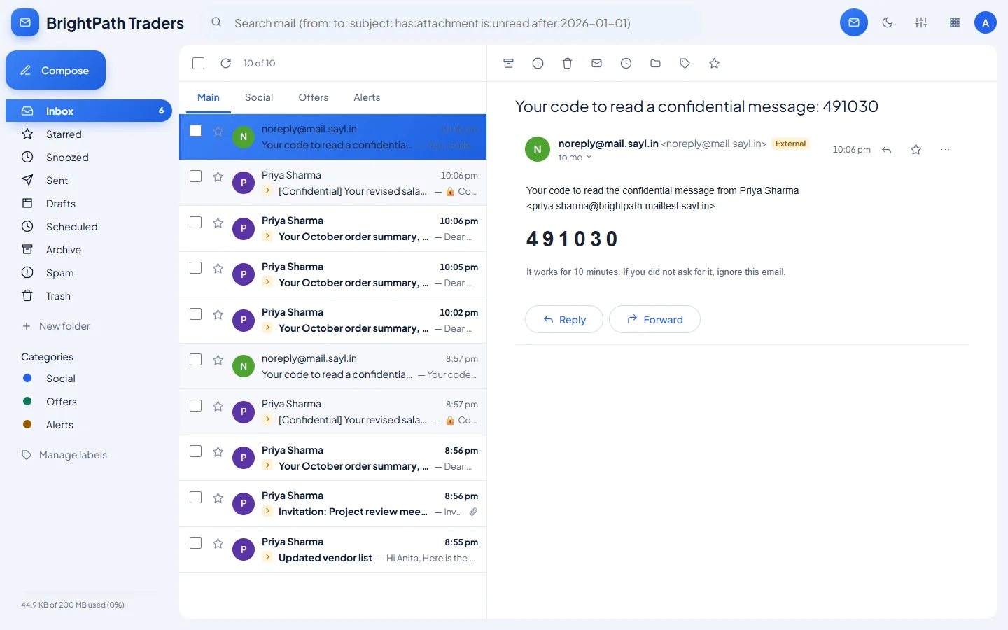Open account avatar A
The height and width of the screenshot is (630, 1008).
(x=986, y=22)
